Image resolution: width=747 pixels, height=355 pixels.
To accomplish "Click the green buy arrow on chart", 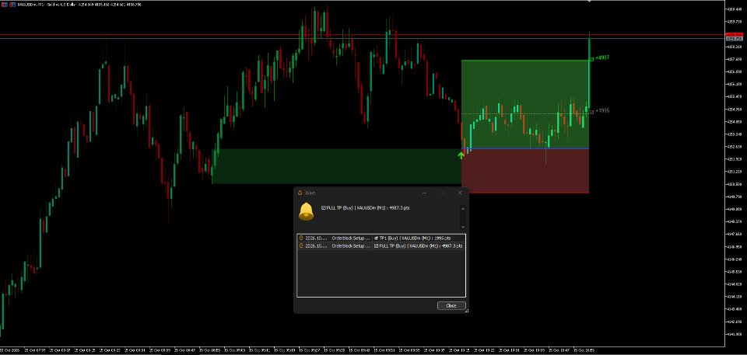I will coord(461,155).
